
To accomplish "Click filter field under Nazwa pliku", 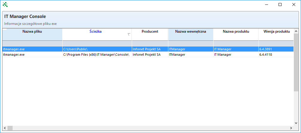I will 32,43.
